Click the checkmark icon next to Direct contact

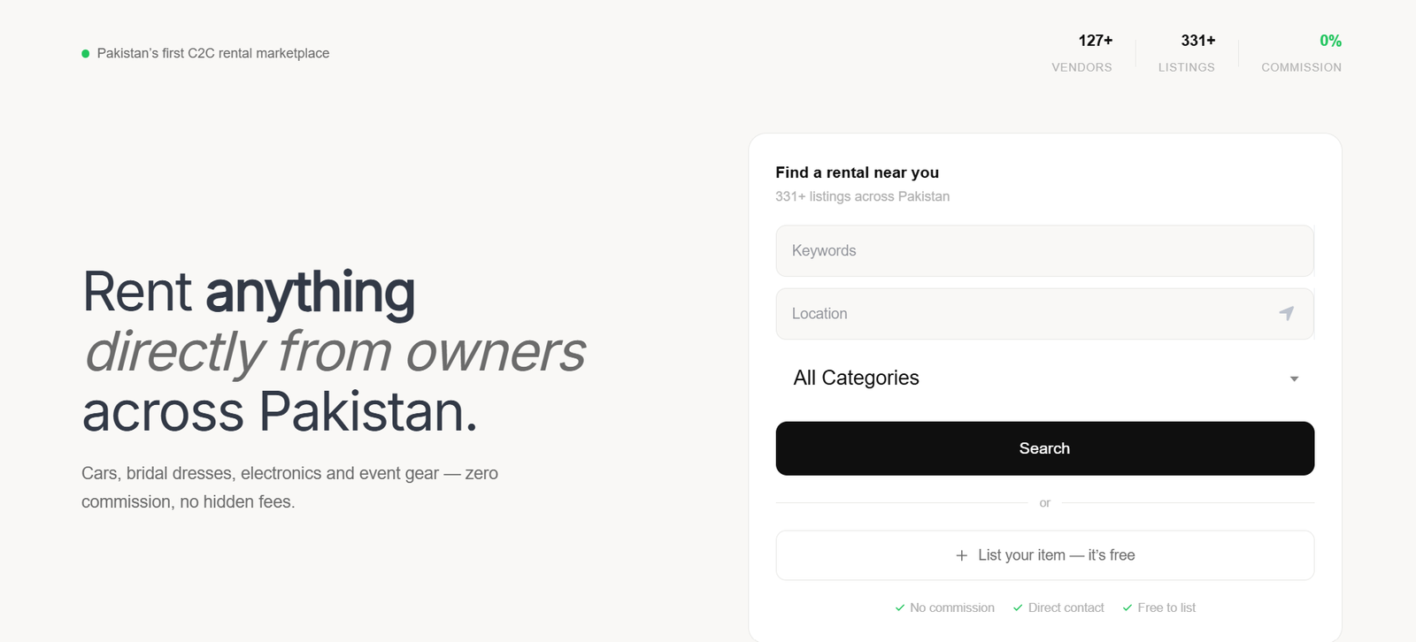(1018, 608)
